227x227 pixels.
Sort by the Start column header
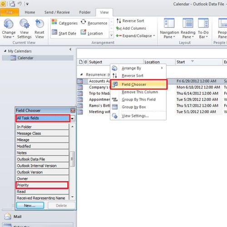199,62
